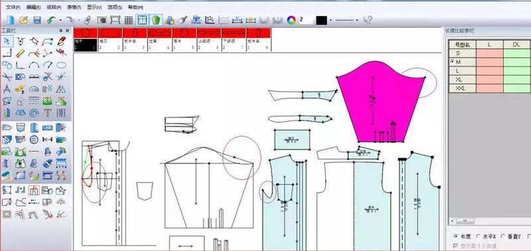Click the black color swatch in toolbar
This screenshot has width=531, height=251.
tap(321, 21)
